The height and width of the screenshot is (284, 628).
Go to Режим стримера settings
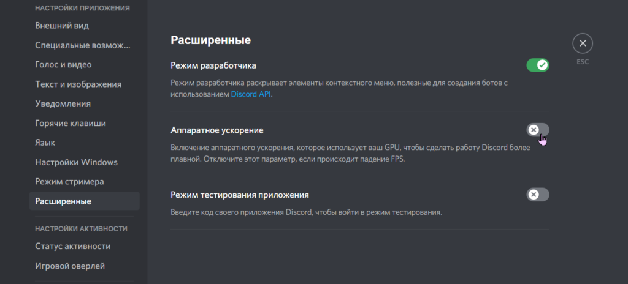tap(69, 182)
